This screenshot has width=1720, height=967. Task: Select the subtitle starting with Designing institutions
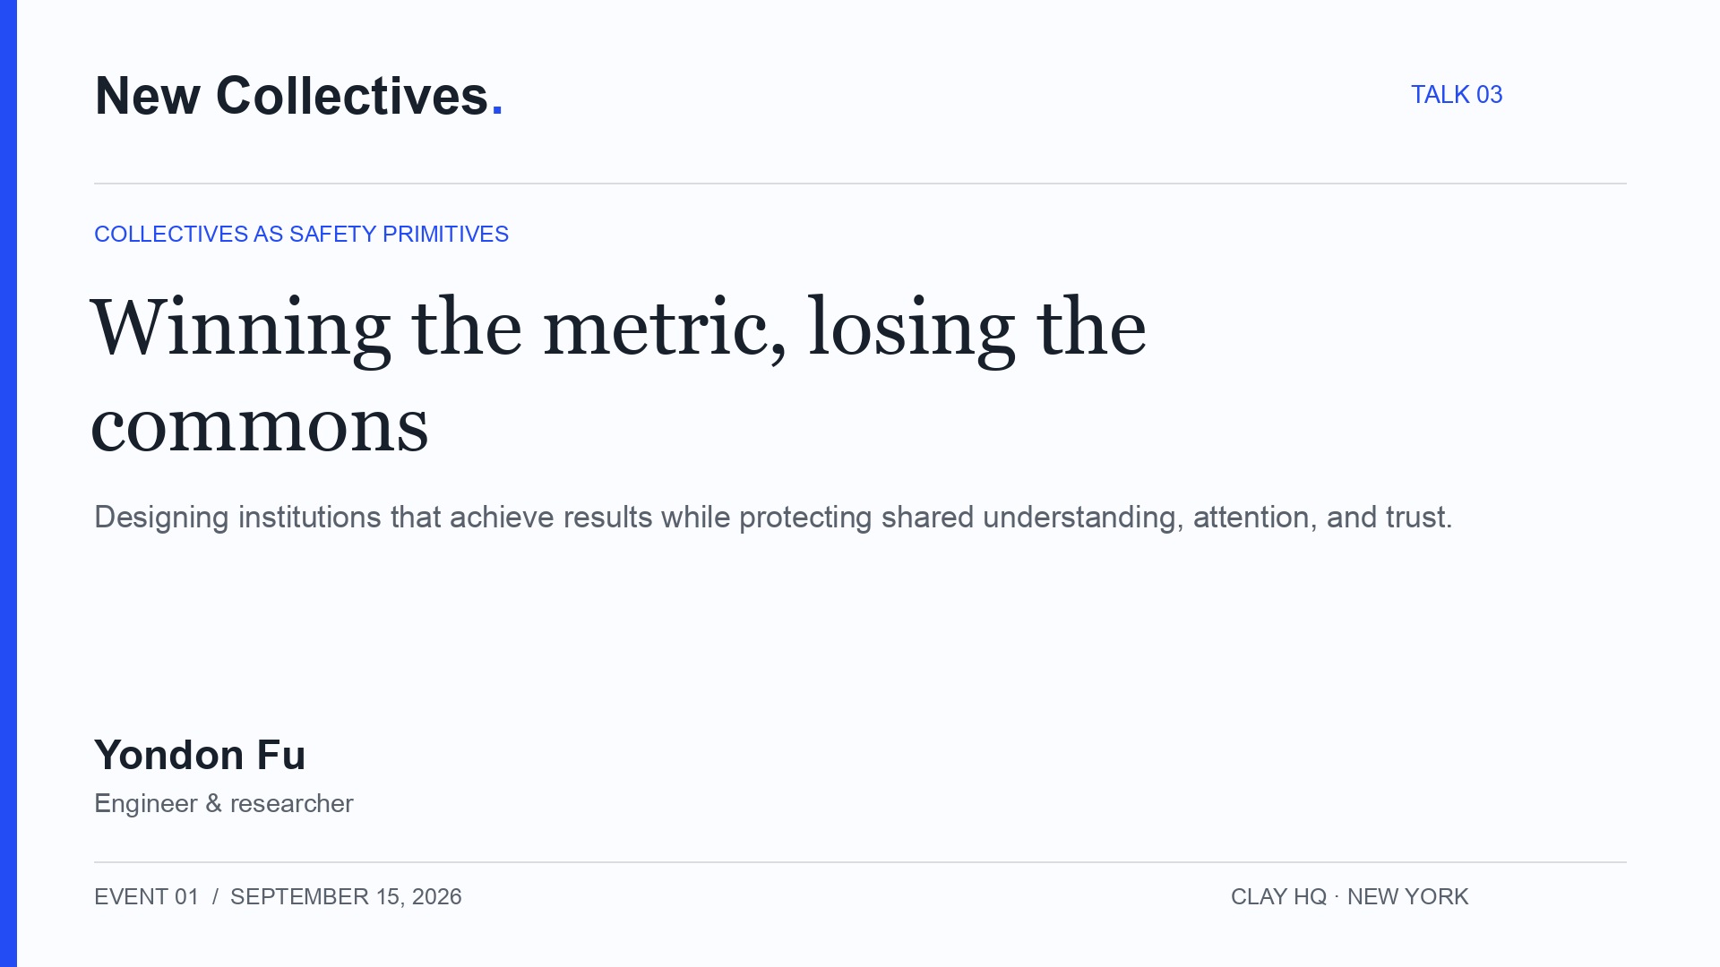[773, 518]
